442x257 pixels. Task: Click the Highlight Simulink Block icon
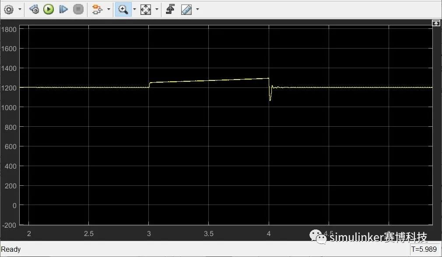[x=34, y=9]
